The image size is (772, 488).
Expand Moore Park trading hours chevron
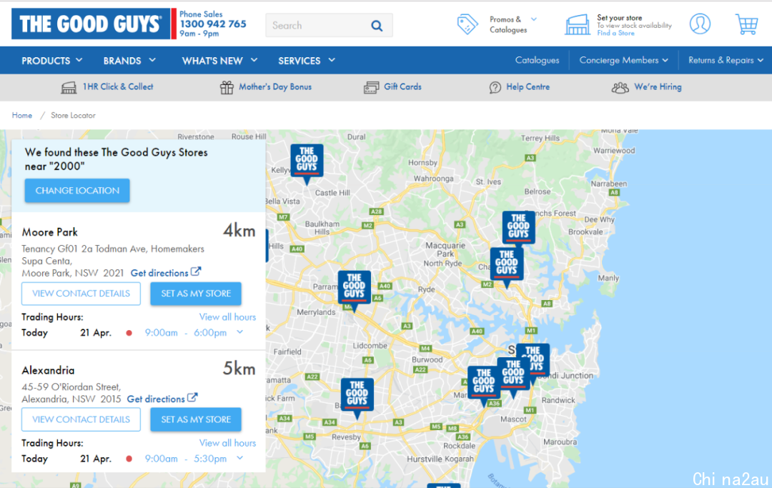[239, 332]
